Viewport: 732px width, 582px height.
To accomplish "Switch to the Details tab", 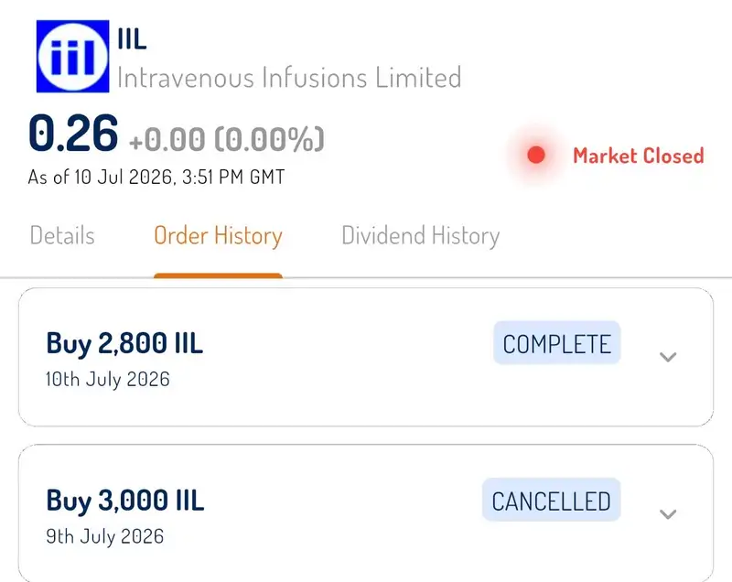I will [x=62, y=235].
